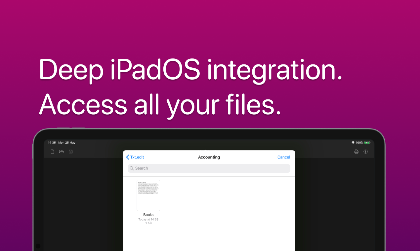The image size is (420, 251).
Task: Tap the Wi-Fi status icon
Action: tap(353, 143)
